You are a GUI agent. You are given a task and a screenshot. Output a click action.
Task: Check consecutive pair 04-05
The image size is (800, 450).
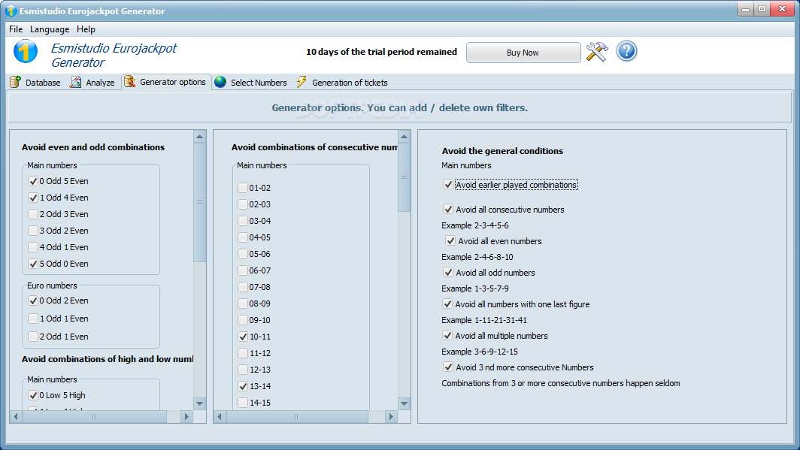point(243,237)
